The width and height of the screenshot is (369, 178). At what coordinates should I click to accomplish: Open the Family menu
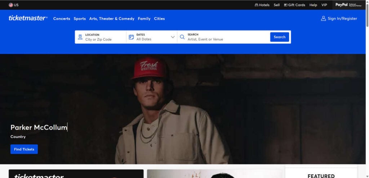coord(144,19)
